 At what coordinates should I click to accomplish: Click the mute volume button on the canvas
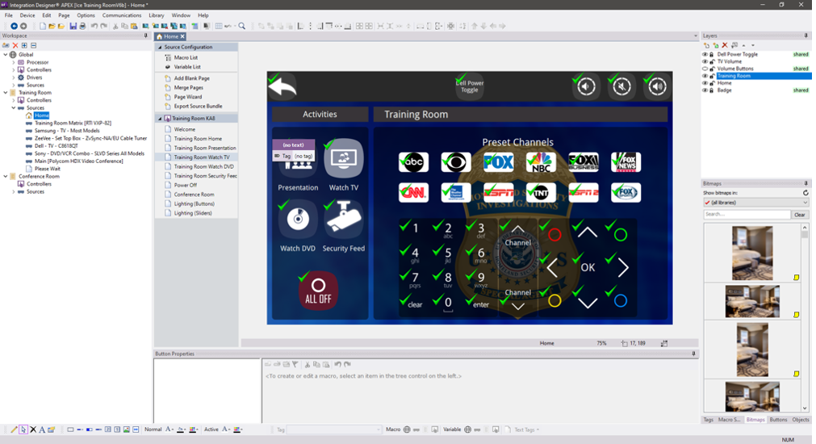point(622,86)
